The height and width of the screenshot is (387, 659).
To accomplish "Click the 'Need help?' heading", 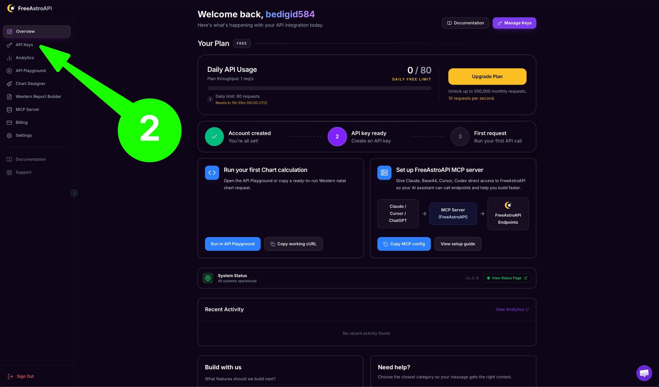I will tap(394, 367).
